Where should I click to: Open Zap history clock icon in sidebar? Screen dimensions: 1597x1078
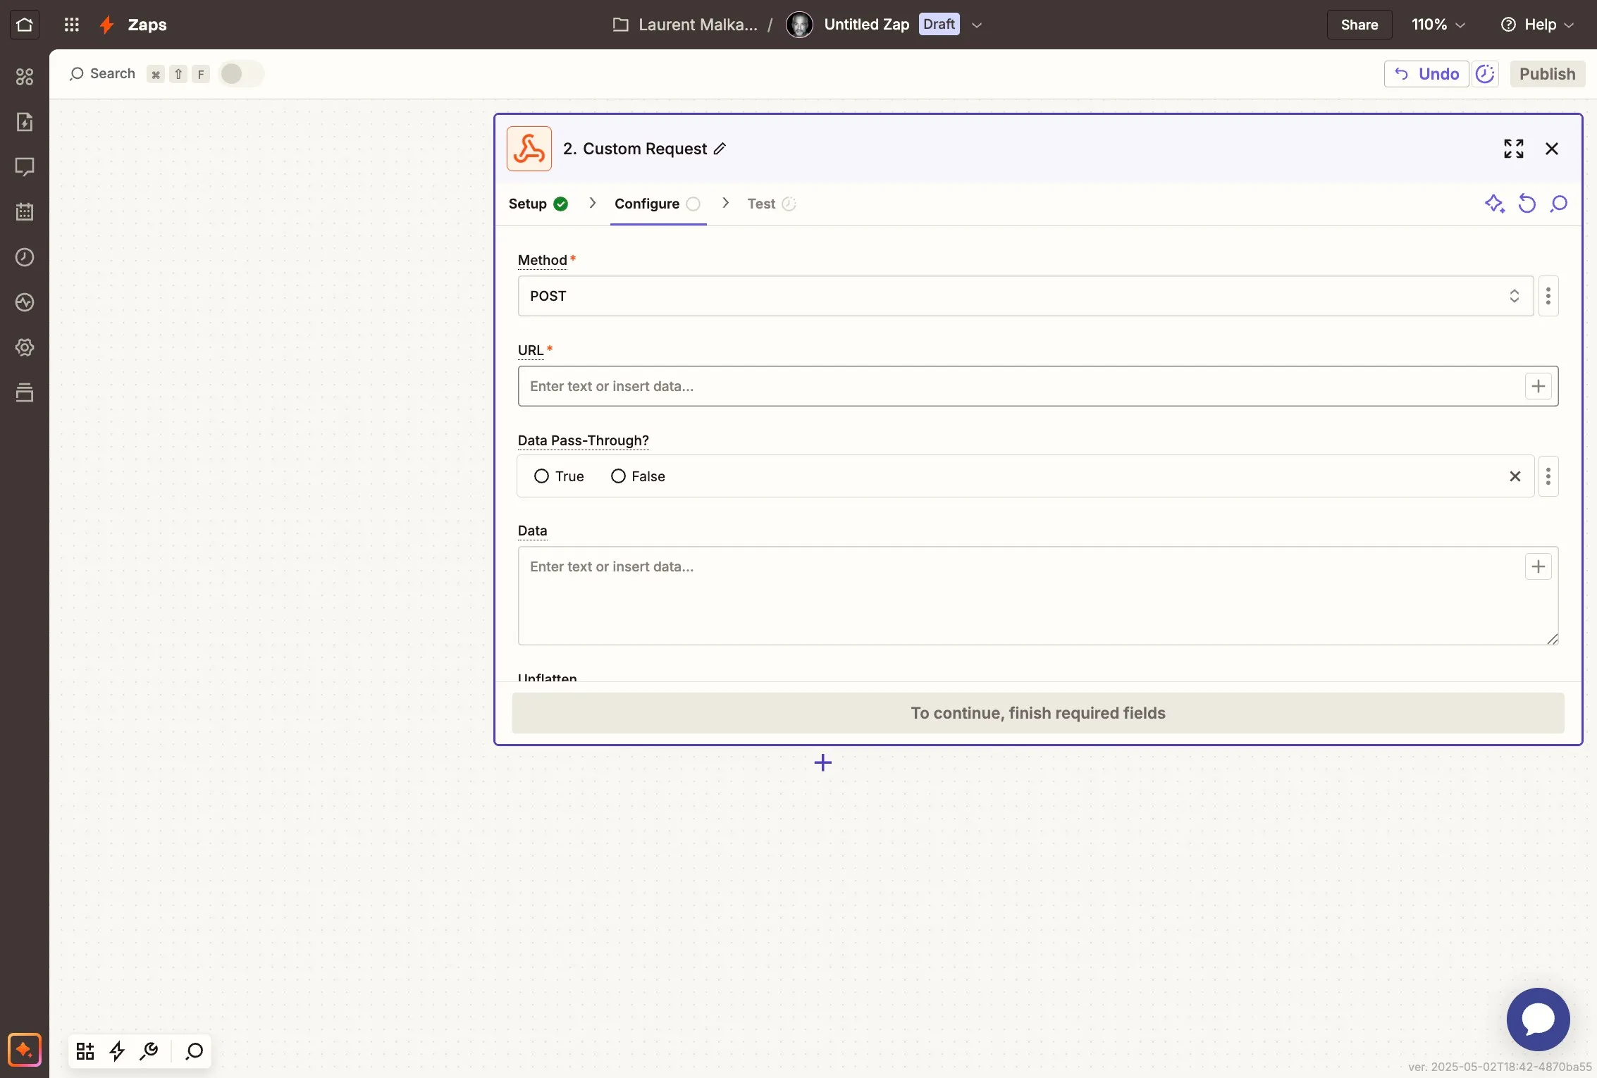(x=25, y=257)
